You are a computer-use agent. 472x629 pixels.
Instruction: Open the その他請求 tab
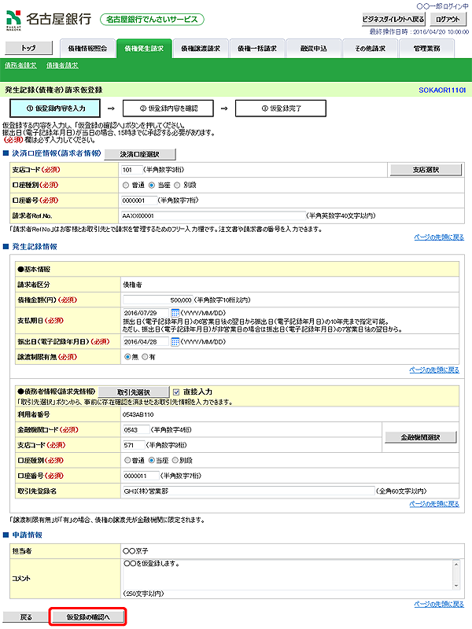[x=371, y=49]
